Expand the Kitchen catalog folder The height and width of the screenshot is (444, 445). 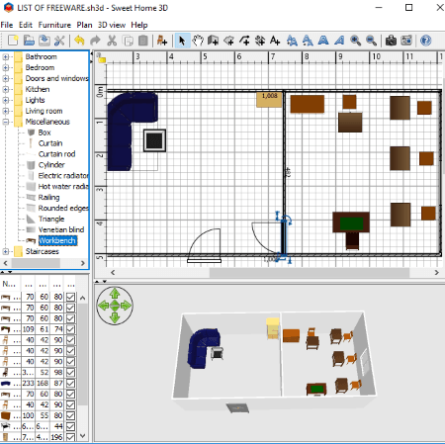[x=6, y=89]
